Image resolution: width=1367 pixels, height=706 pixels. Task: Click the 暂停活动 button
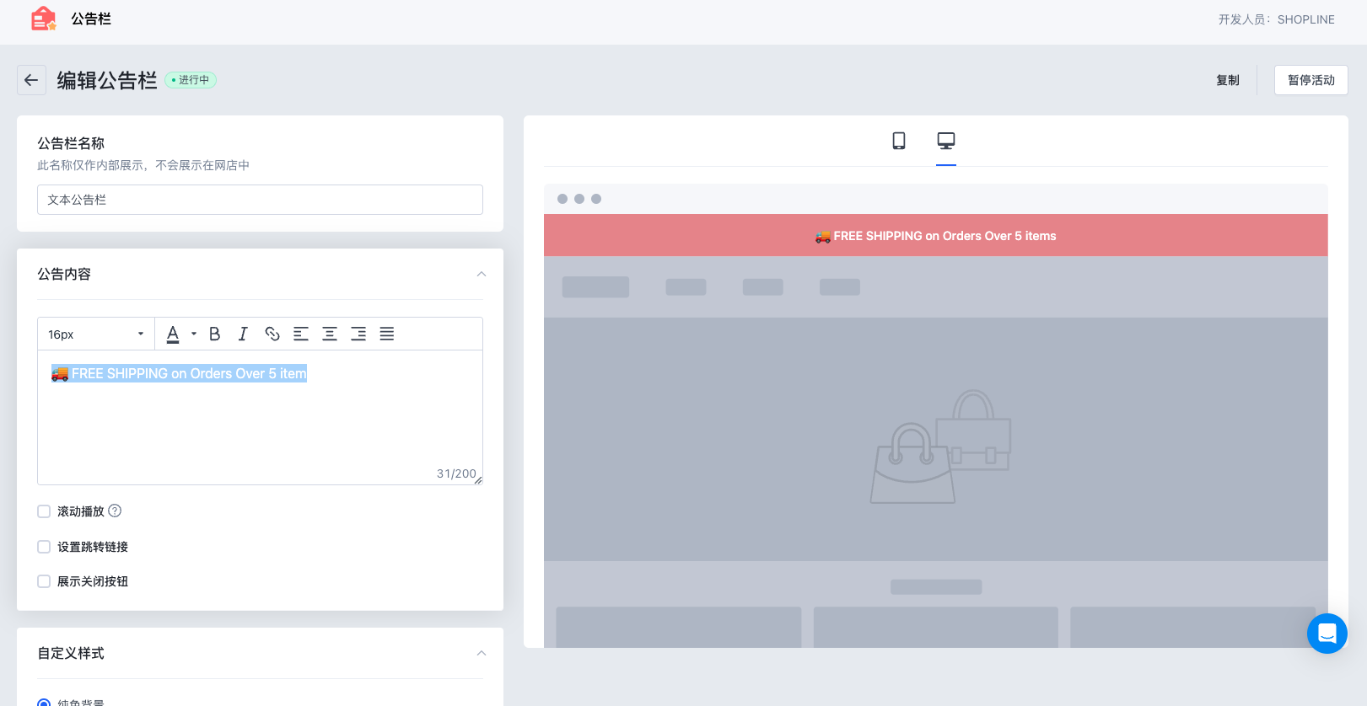(x=1310, y=80)
